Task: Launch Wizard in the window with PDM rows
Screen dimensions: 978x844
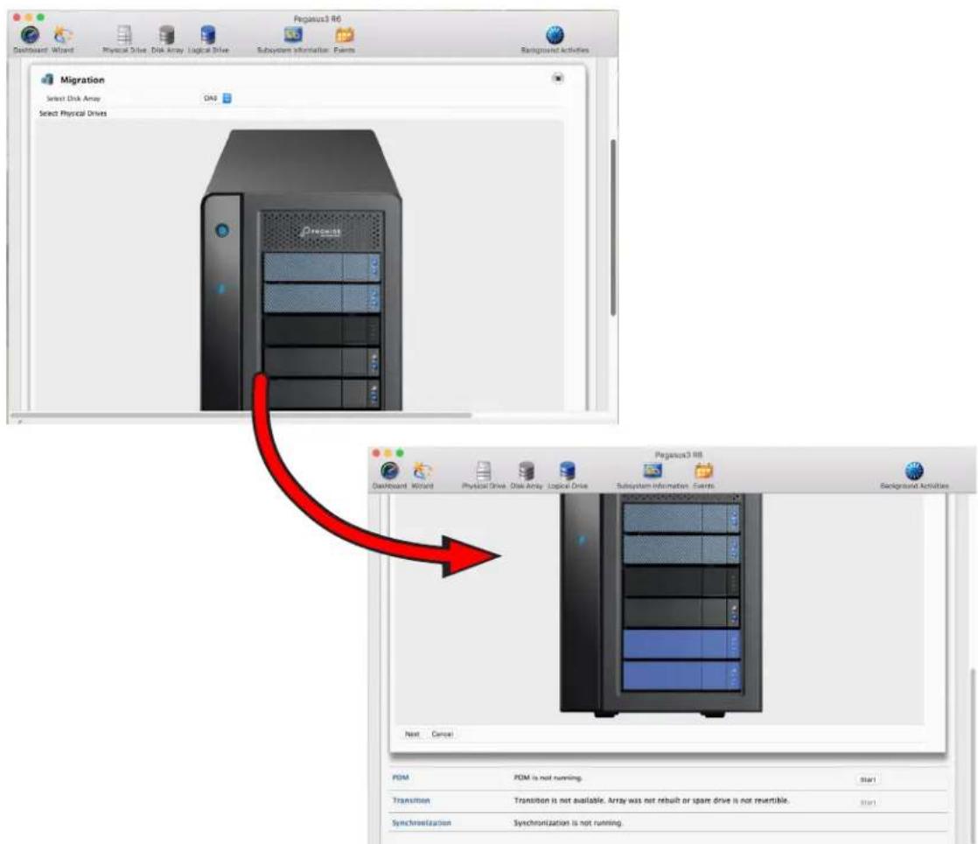Action: click(x=423, y=475)
